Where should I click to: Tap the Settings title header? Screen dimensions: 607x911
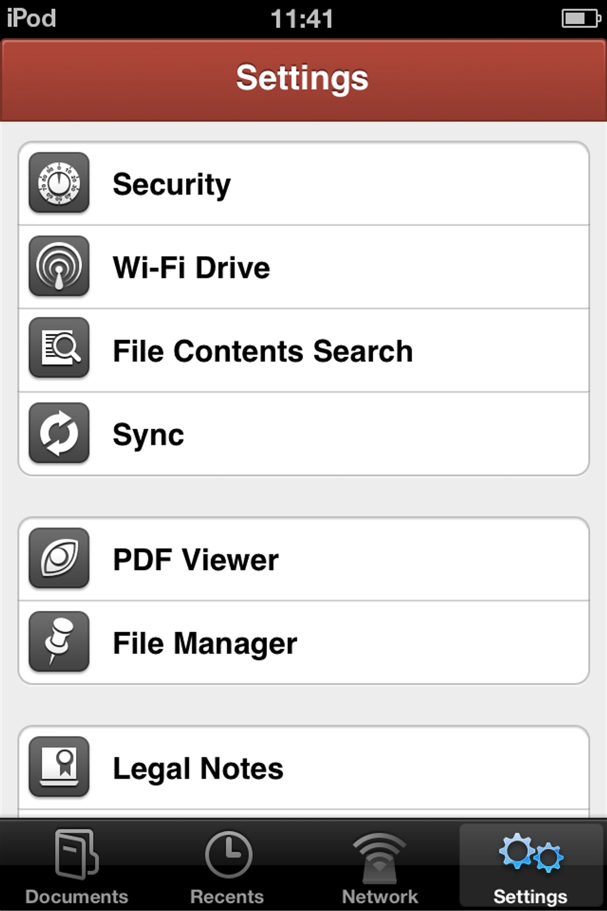pos(302,78)
